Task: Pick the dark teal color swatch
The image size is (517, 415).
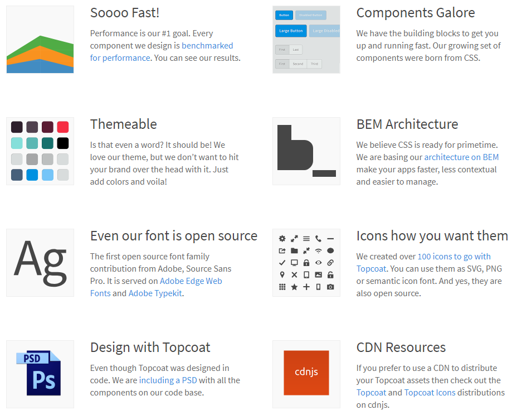Action: pos(47,143)
